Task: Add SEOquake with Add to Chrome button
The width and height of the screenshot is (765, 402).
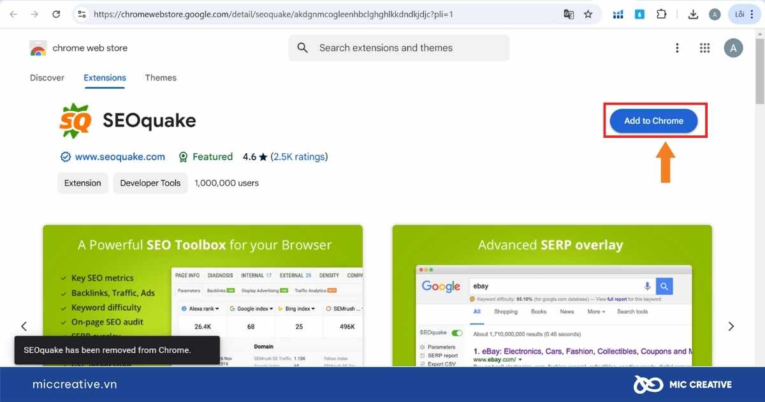Action: tap(654, 121)
